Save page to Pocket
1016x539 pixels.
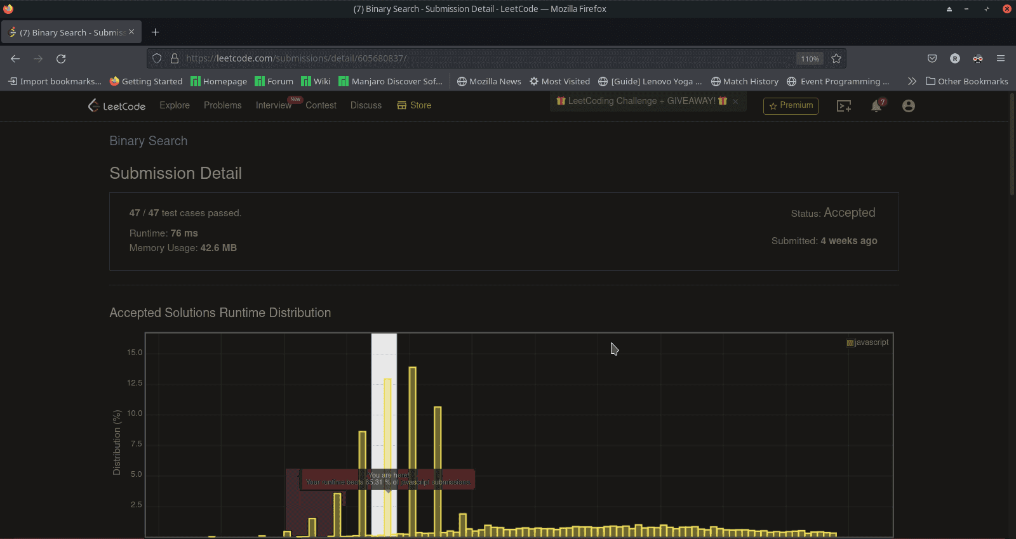coord(932,58)
